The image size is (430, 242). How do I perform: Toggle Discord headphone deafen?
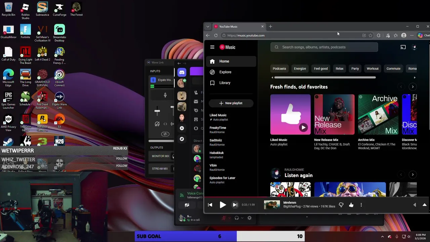pos(236,218)
